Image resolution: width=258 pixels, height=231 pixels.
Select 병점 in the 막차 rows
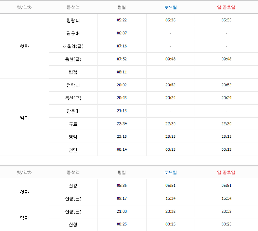pos(73,137)
